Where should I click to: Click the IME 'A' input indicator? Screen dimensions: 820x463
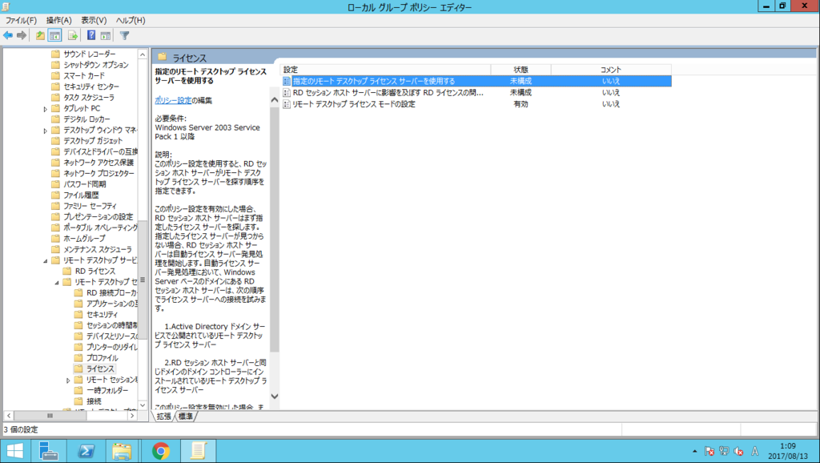754,451
